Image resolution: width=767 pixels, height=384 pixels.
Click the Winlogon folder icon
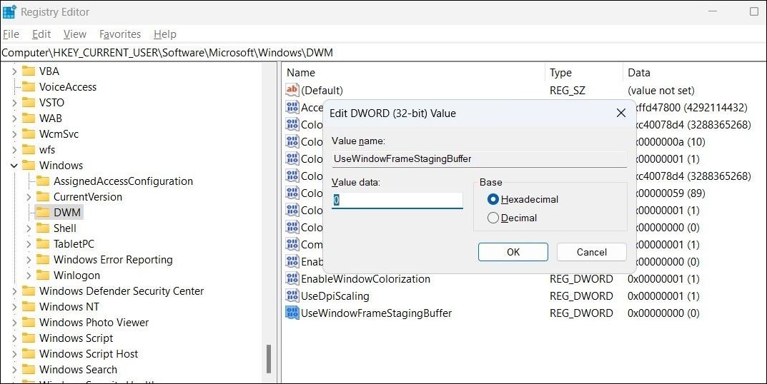click(x=43, y=275)
